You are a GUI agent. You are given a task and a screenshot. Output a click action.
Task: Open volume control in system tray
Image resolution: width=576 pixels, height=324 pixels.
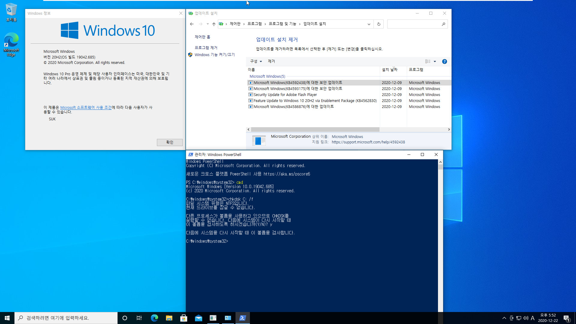[x=526, y=318]
